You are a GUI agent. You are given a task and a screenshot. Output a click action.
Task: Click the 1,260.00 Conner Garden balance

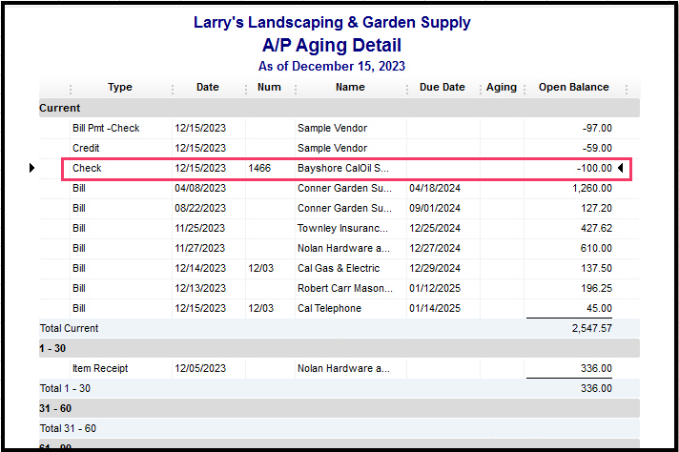coord(592,189)
